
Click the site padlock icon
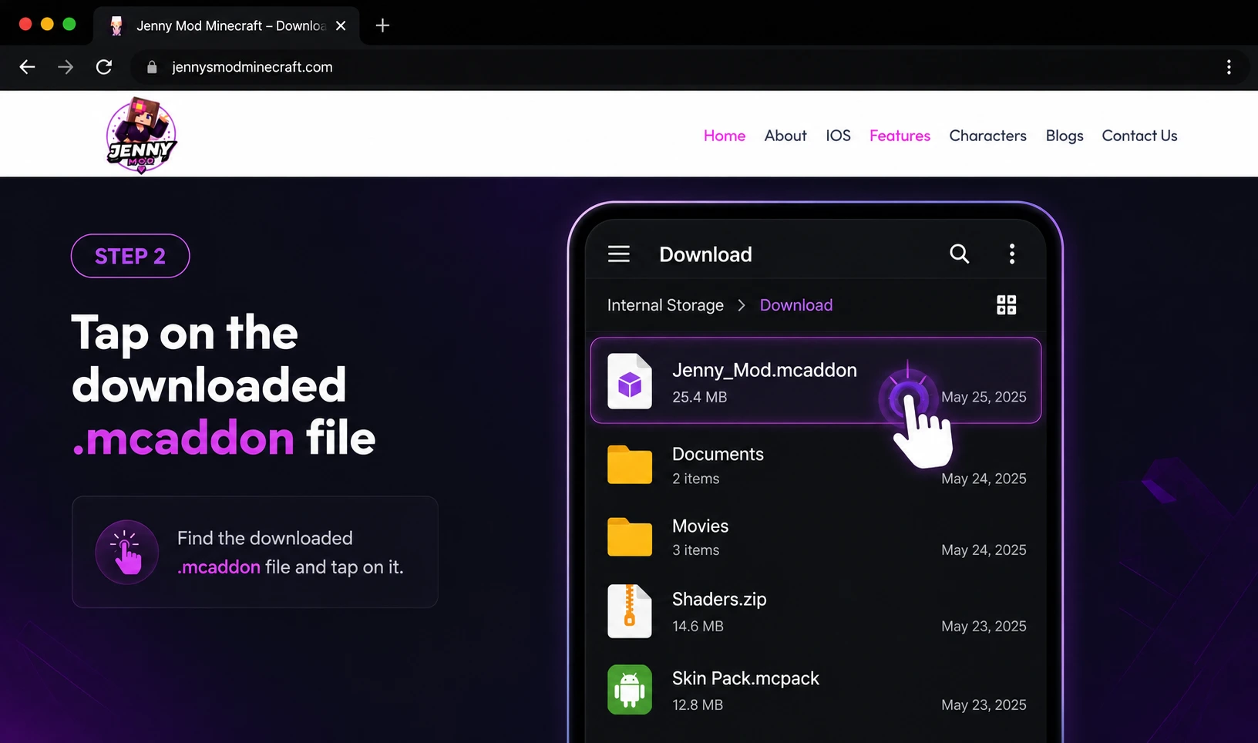pyautogui.click(x=152, y=67)
